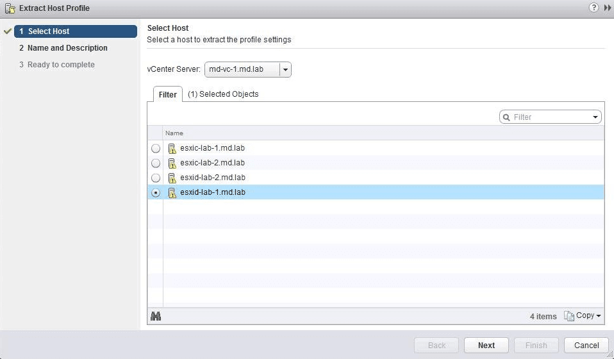Select radio button for esxid-lab-1.md.lab
This screenshot has width=614, height=359.
coord(156,192)
